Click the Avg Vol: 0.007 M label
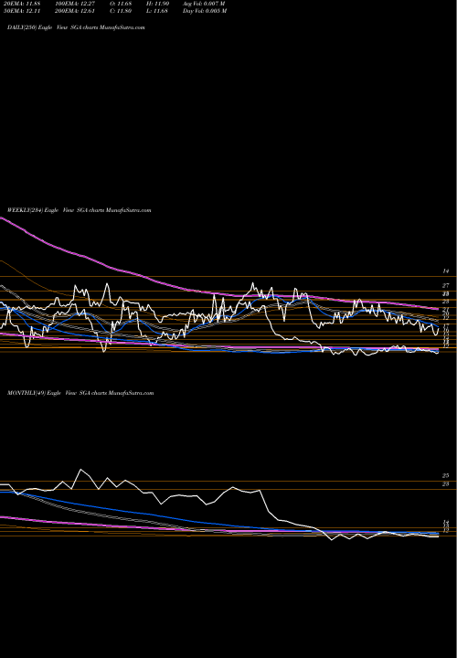 204,4
